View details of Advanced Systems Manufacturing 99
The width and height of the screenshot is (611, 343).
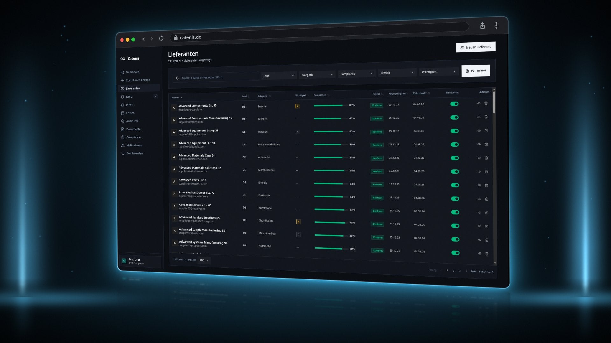coord(480,253)
